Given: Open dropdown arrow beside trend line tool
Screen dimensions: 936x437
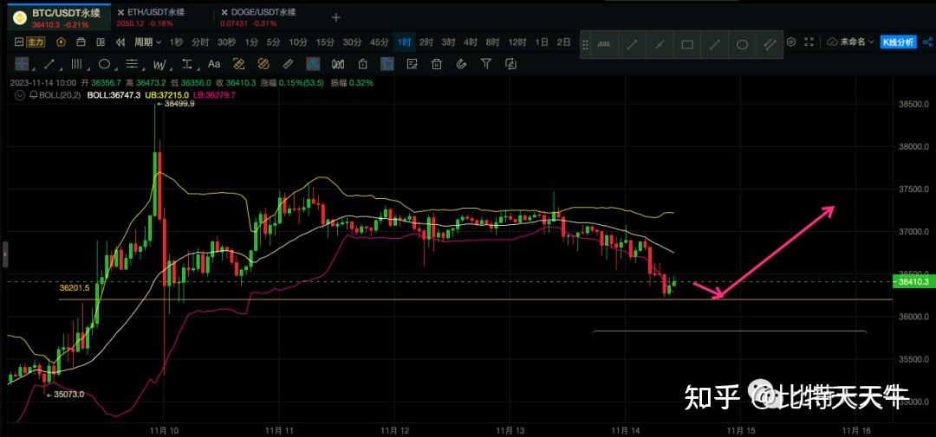Looking at the screenshot, I should click(x=60, y=67).
